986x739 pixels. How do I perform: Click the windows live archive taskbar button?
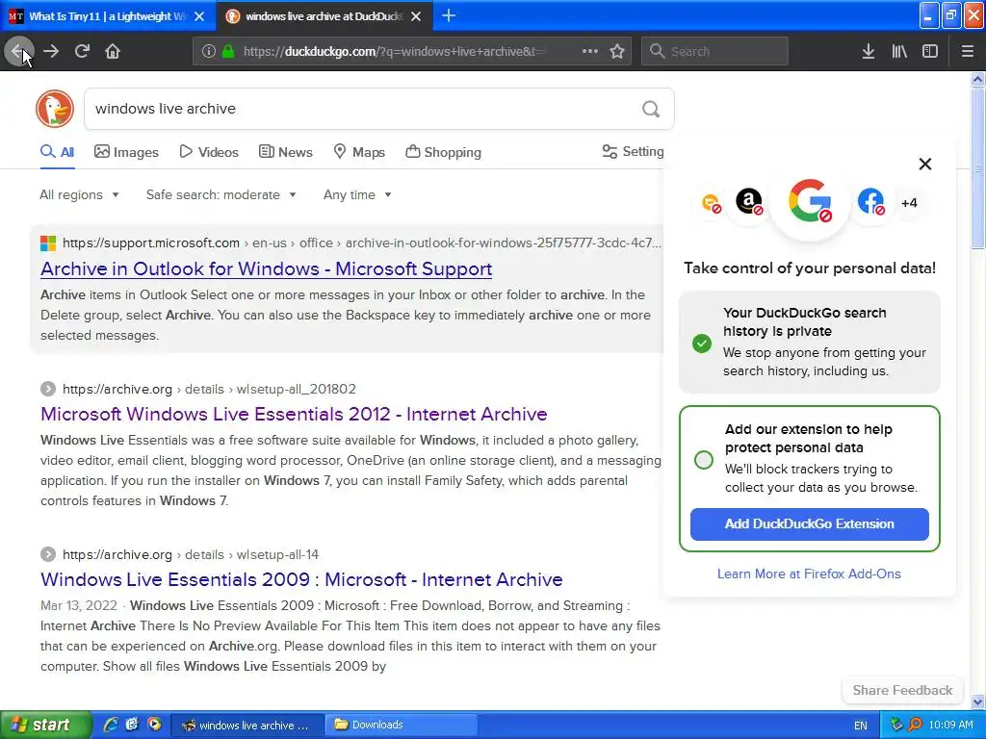[247, 725]
